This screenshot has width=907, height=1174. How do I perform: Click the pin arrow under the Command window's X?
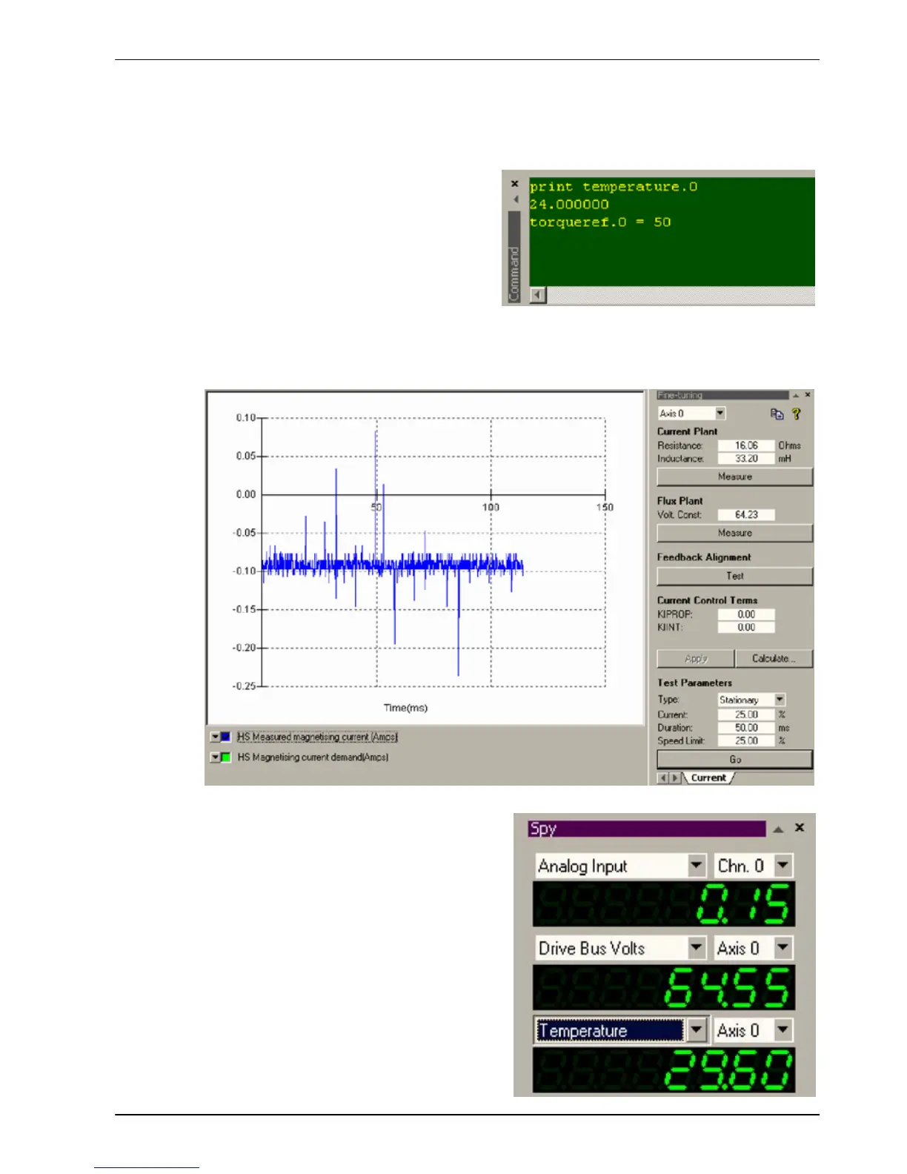coord(515,199)
